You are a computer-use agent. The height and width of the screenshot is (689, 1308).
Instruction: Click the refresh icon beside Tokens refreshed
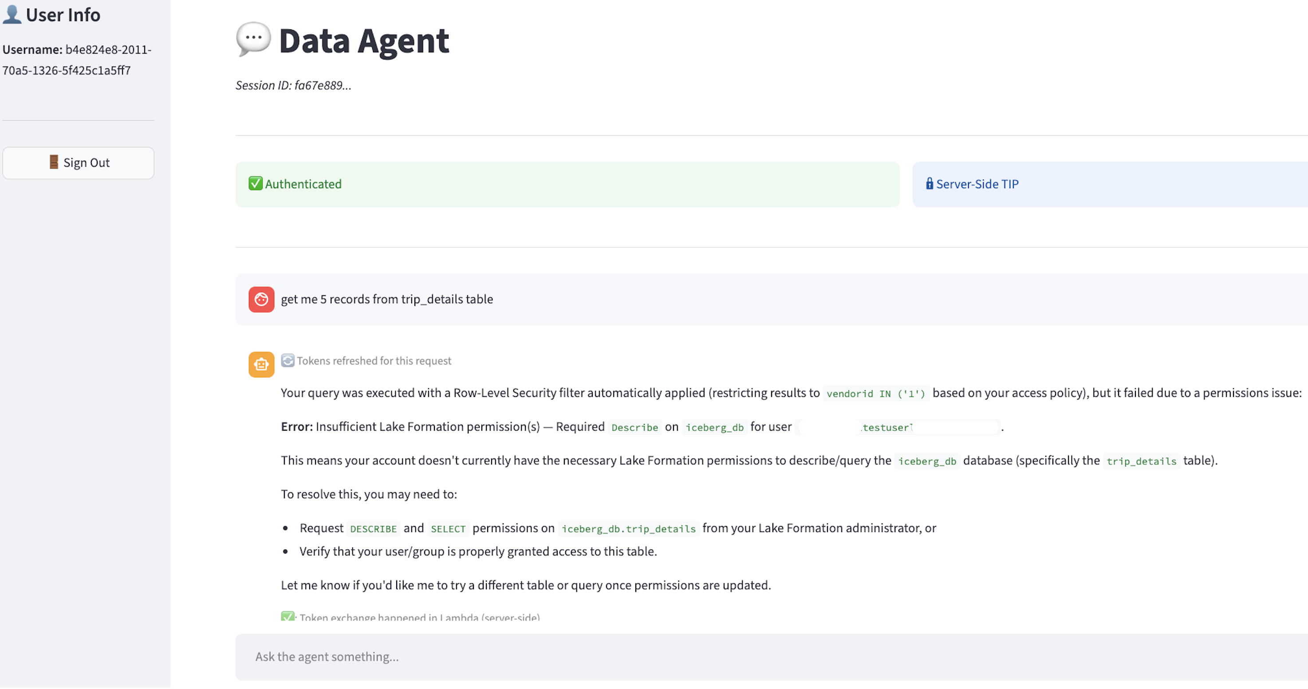[x=288, y=361]
